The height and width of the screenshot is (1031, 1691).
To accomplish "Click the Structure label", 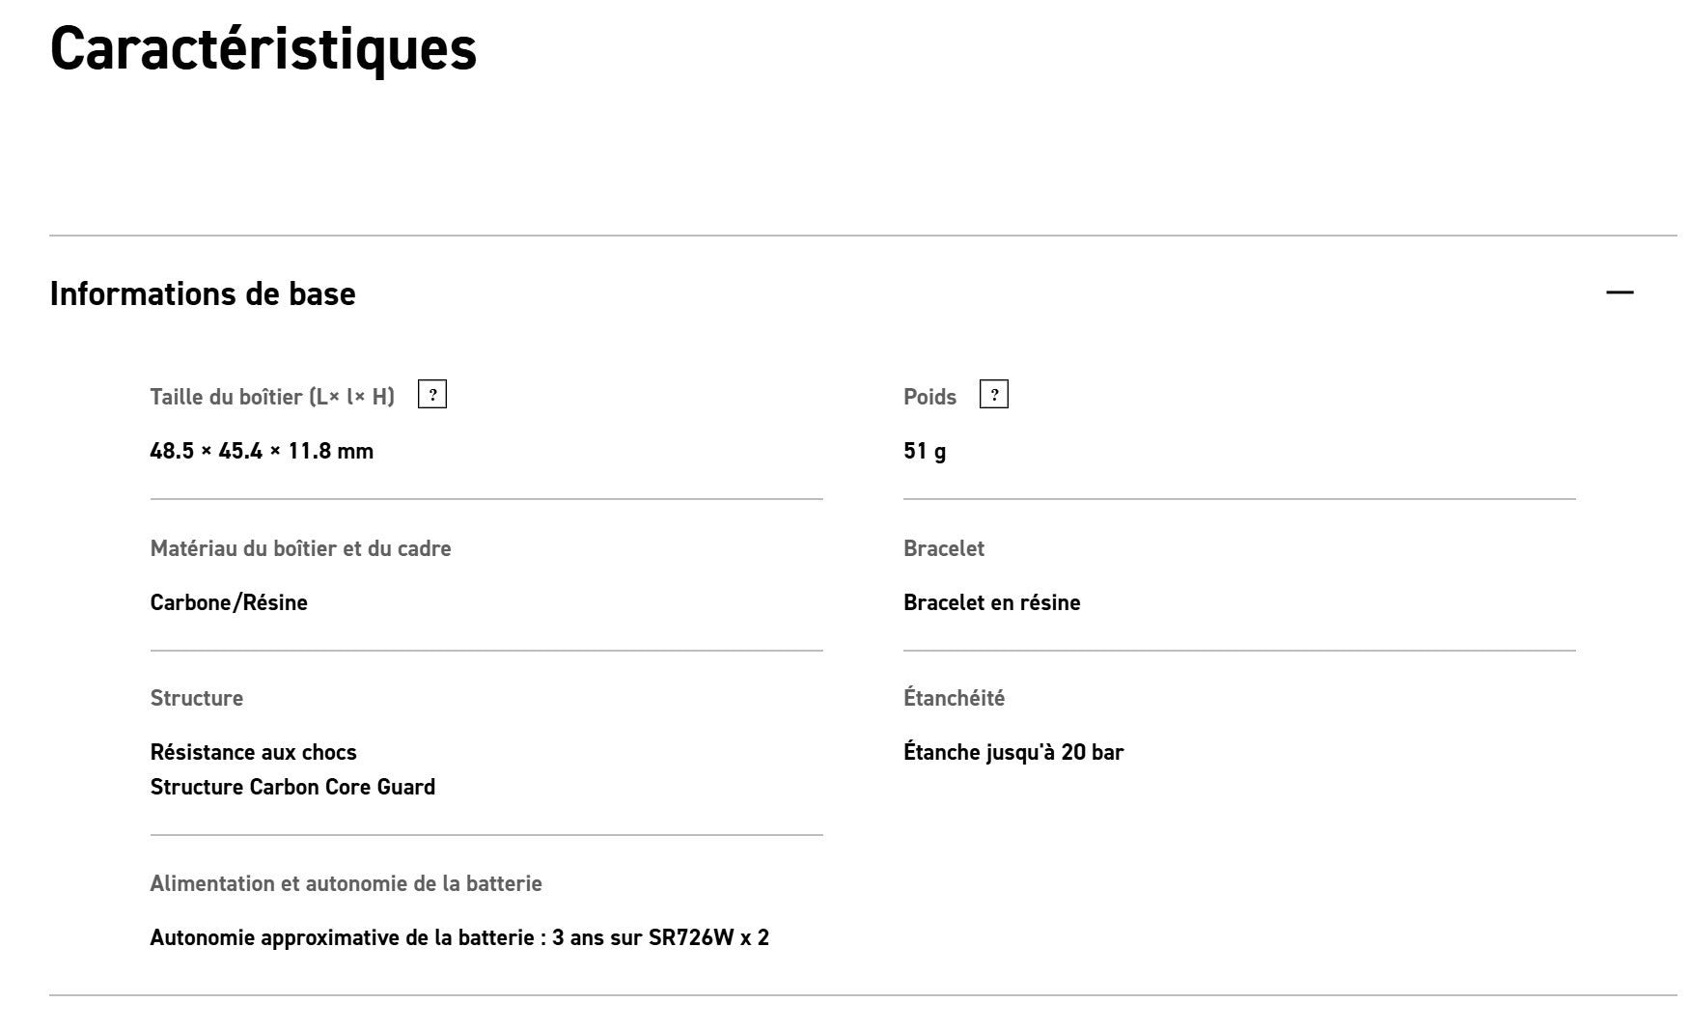I will 196,698.
